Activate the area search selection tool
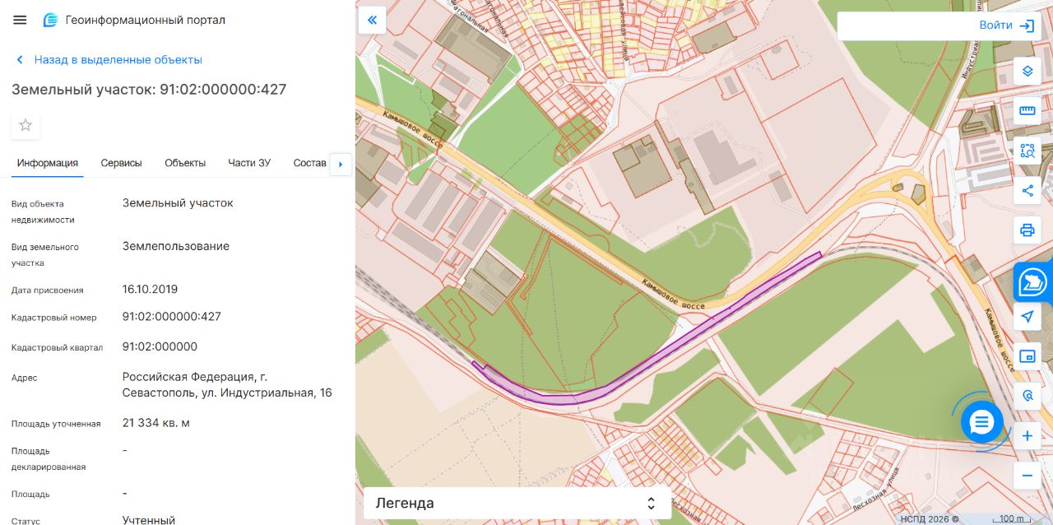Image resolution: width=1053 pixels, height=525 pixels. (x=1027, y=151)
